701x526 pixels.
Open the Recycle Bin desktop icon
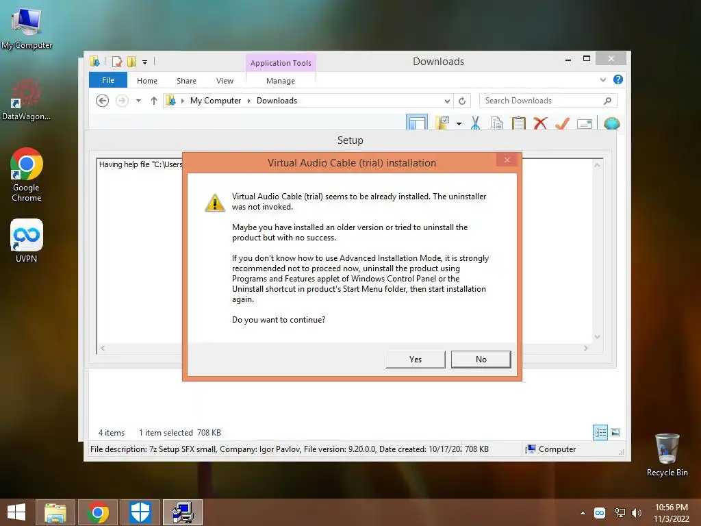coord(667,455)
